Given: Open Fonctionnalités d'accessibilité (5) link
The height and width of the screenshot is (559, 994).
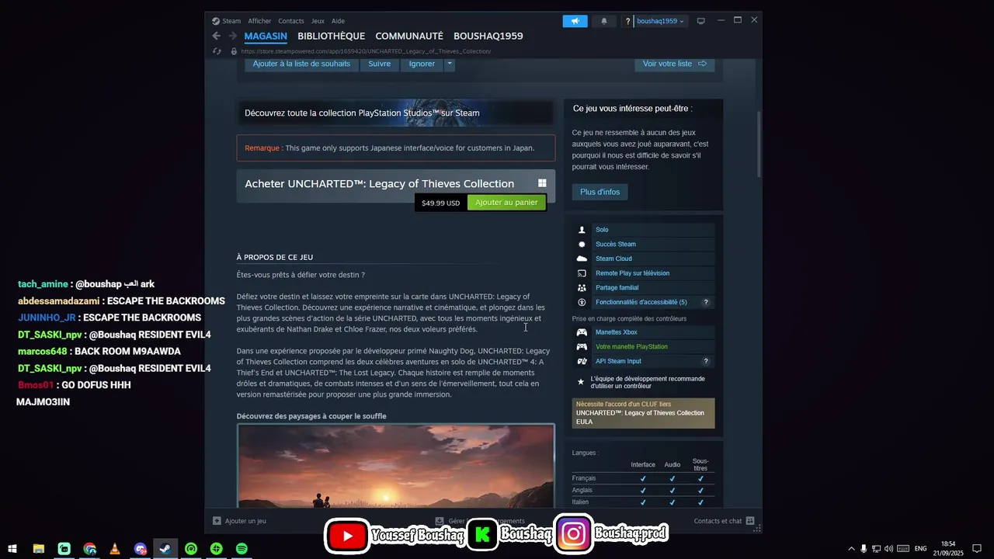Looking at the screenshot, I should coord(641,302).
